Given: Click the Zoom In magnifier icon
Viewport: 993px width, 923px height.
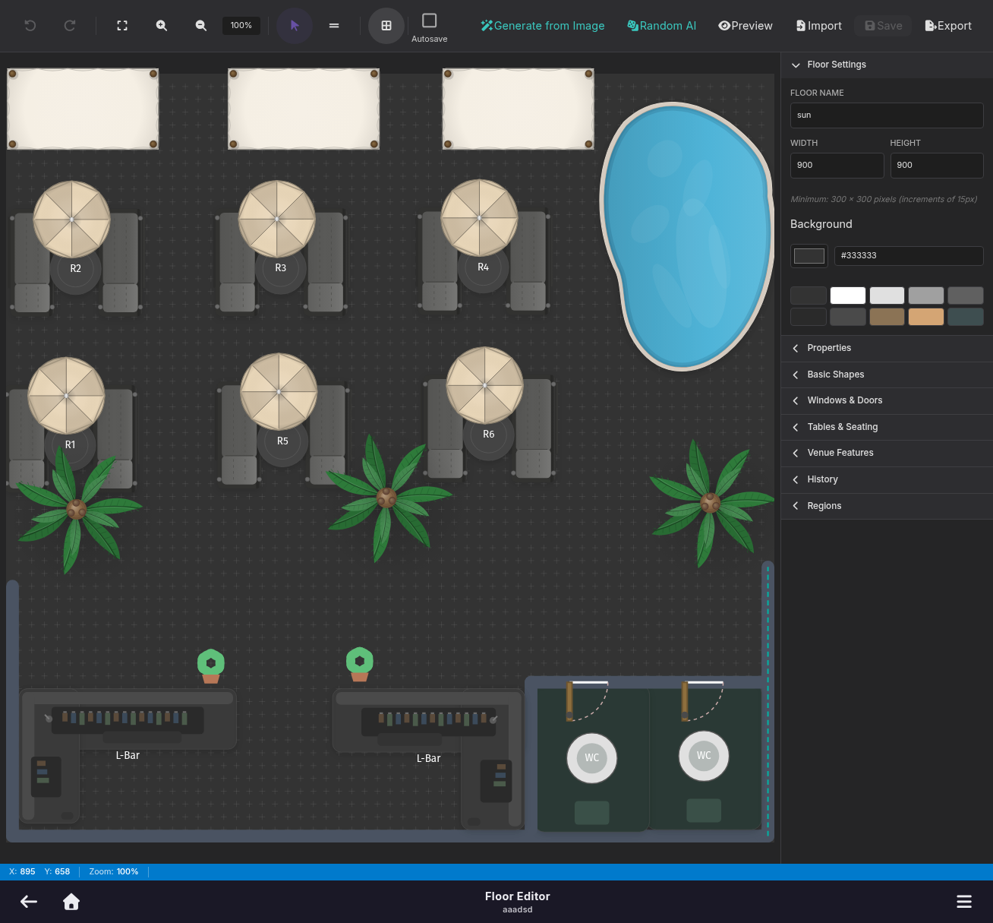Looking at the screenshot, I should (x=162, y=25).
